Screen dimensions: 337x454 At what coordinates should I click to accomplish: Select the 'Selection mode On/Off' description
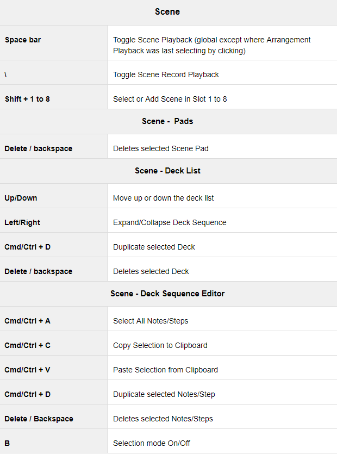point(152,443)
